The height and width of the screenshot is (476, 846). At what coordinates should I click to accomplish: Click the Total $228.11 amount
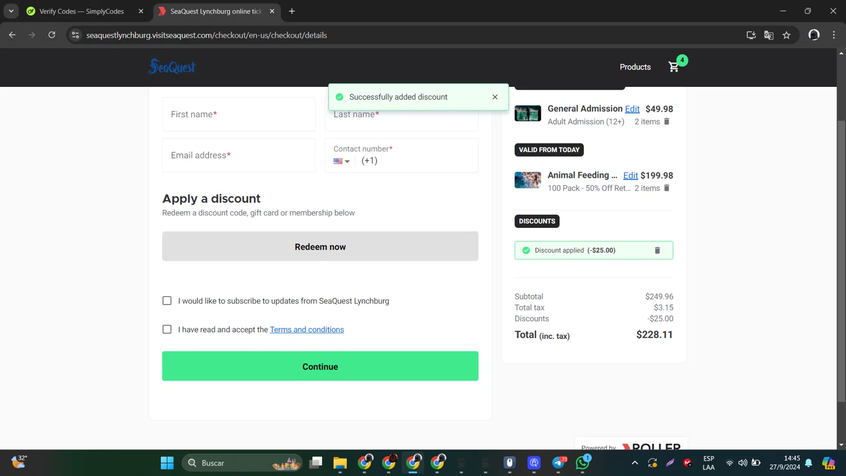click(654, 335)
